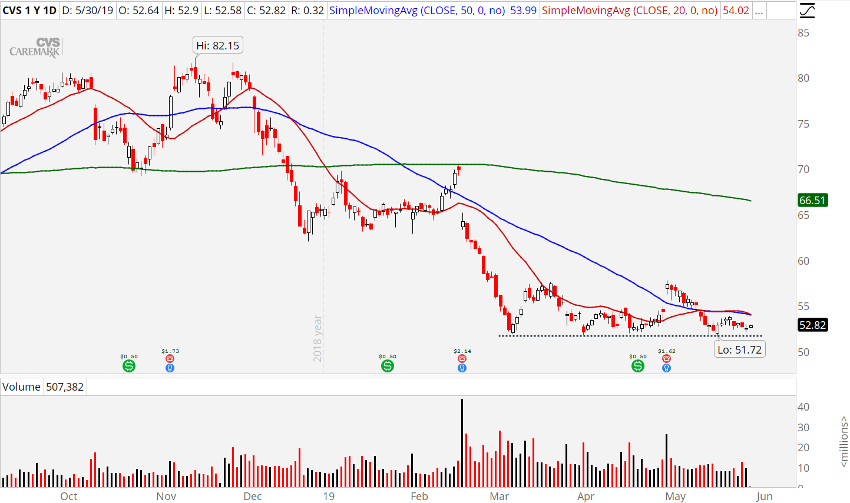
Task: Click the "Dec" time axis label
Action: coord(253,497)
